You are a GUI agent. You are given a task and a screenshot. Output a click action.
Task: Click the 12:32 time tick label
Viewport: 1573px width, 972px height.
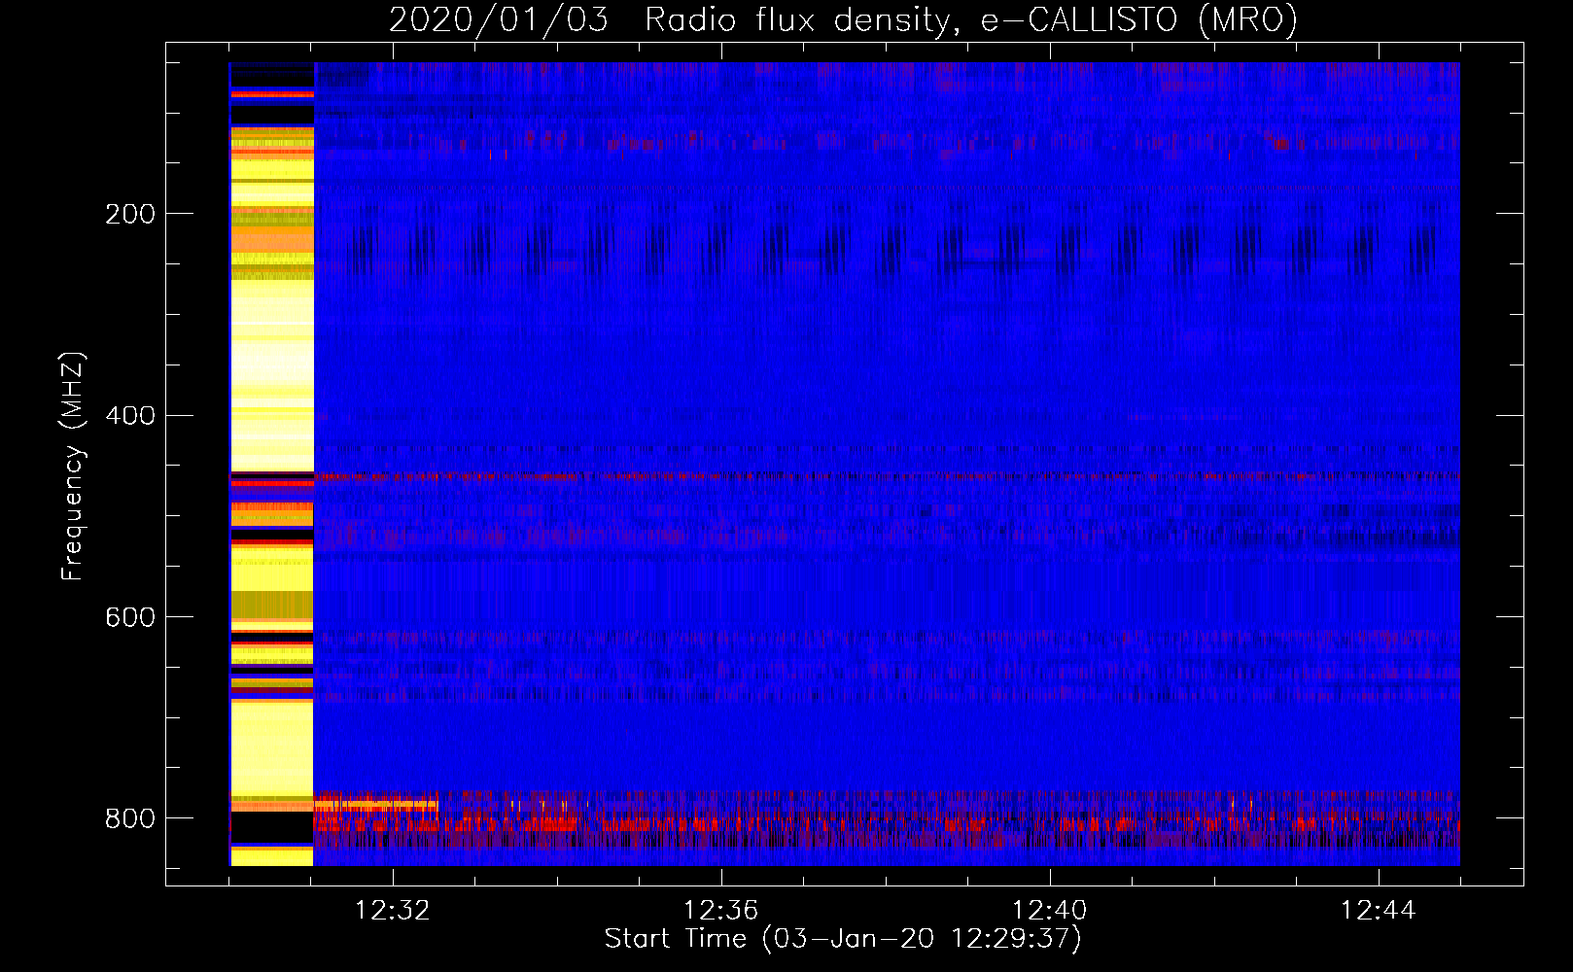(x=393, y=911)
